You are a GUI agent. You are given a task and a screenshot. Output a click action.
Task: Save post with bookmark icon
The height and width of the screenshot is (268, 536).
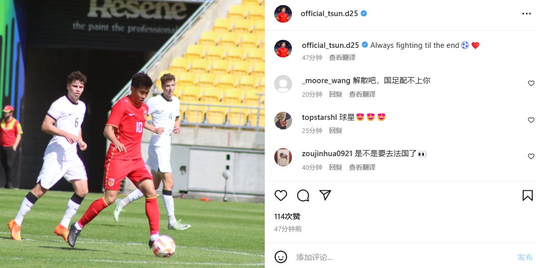527,195
